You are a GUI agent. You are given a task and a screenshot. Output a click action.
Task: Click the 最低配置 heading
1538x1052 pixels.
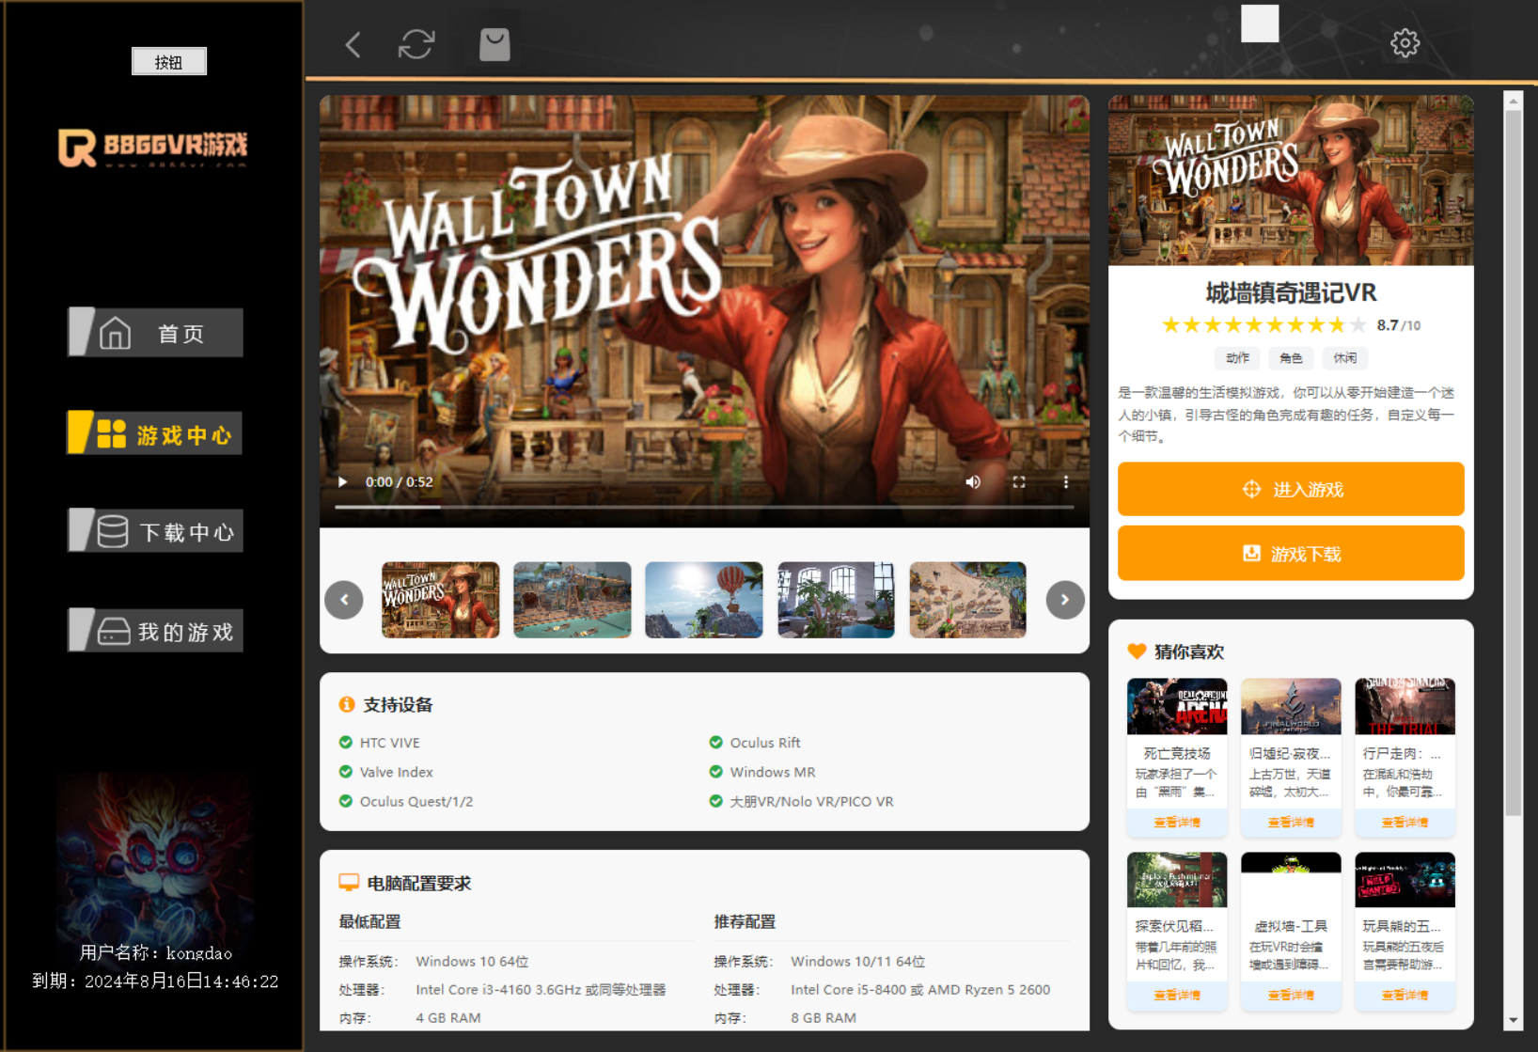[x=369, y=921]
